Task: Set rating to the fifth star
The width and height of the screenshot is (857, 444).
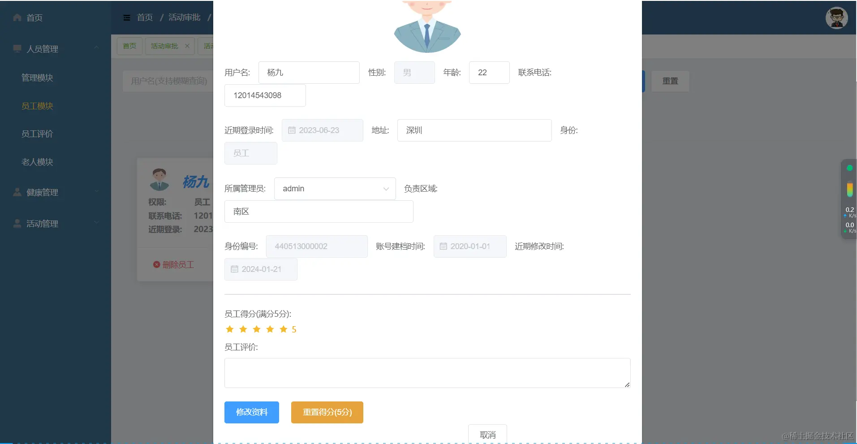Action: [284, 329]
